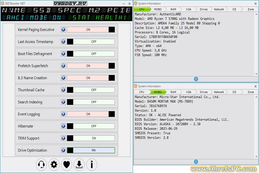
Task: Click Serial 178BFBFF00A50F00 line
Action: pyautogui.click(x=156, y=37)
